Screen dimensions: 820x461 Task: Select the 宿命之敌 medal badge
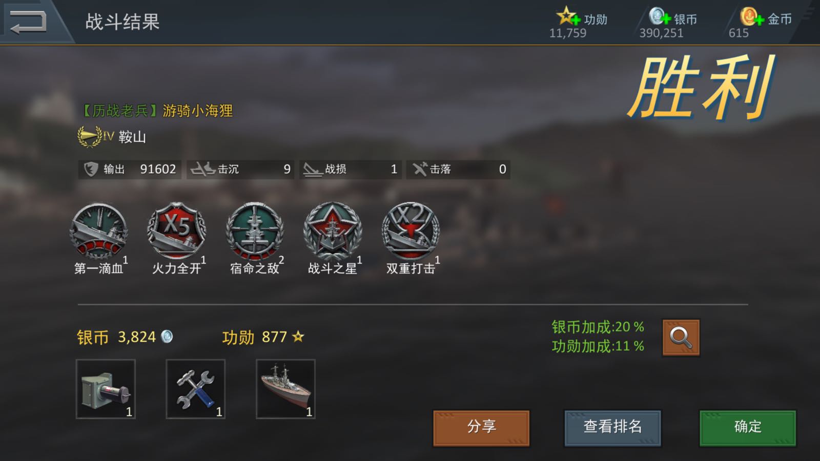point(255,230)
